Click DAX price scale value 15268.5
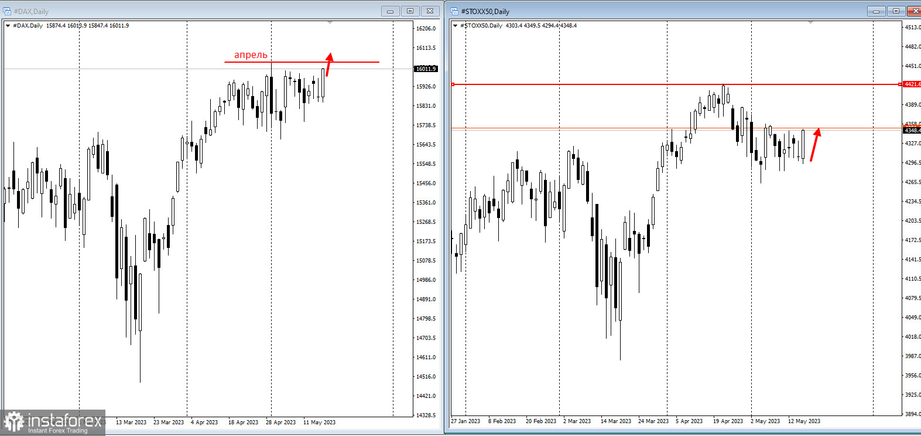 click(x=426, y=222)
